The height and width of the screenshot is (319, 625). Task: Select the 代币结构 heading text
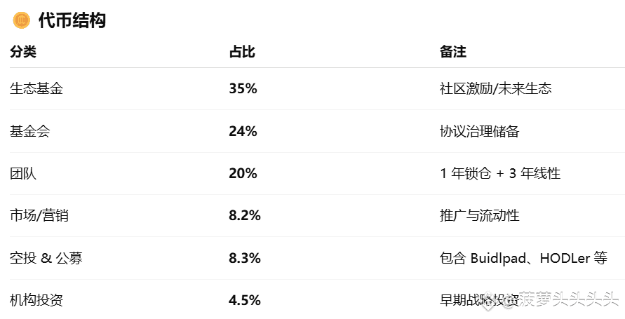[x=72, y=20]
